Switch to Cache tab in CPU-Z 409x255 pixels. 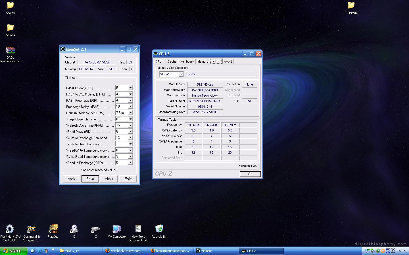coord(172,61)
